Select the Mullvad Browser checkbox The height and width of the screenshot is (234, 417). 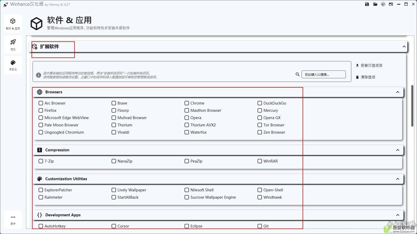tap(114, 118)
